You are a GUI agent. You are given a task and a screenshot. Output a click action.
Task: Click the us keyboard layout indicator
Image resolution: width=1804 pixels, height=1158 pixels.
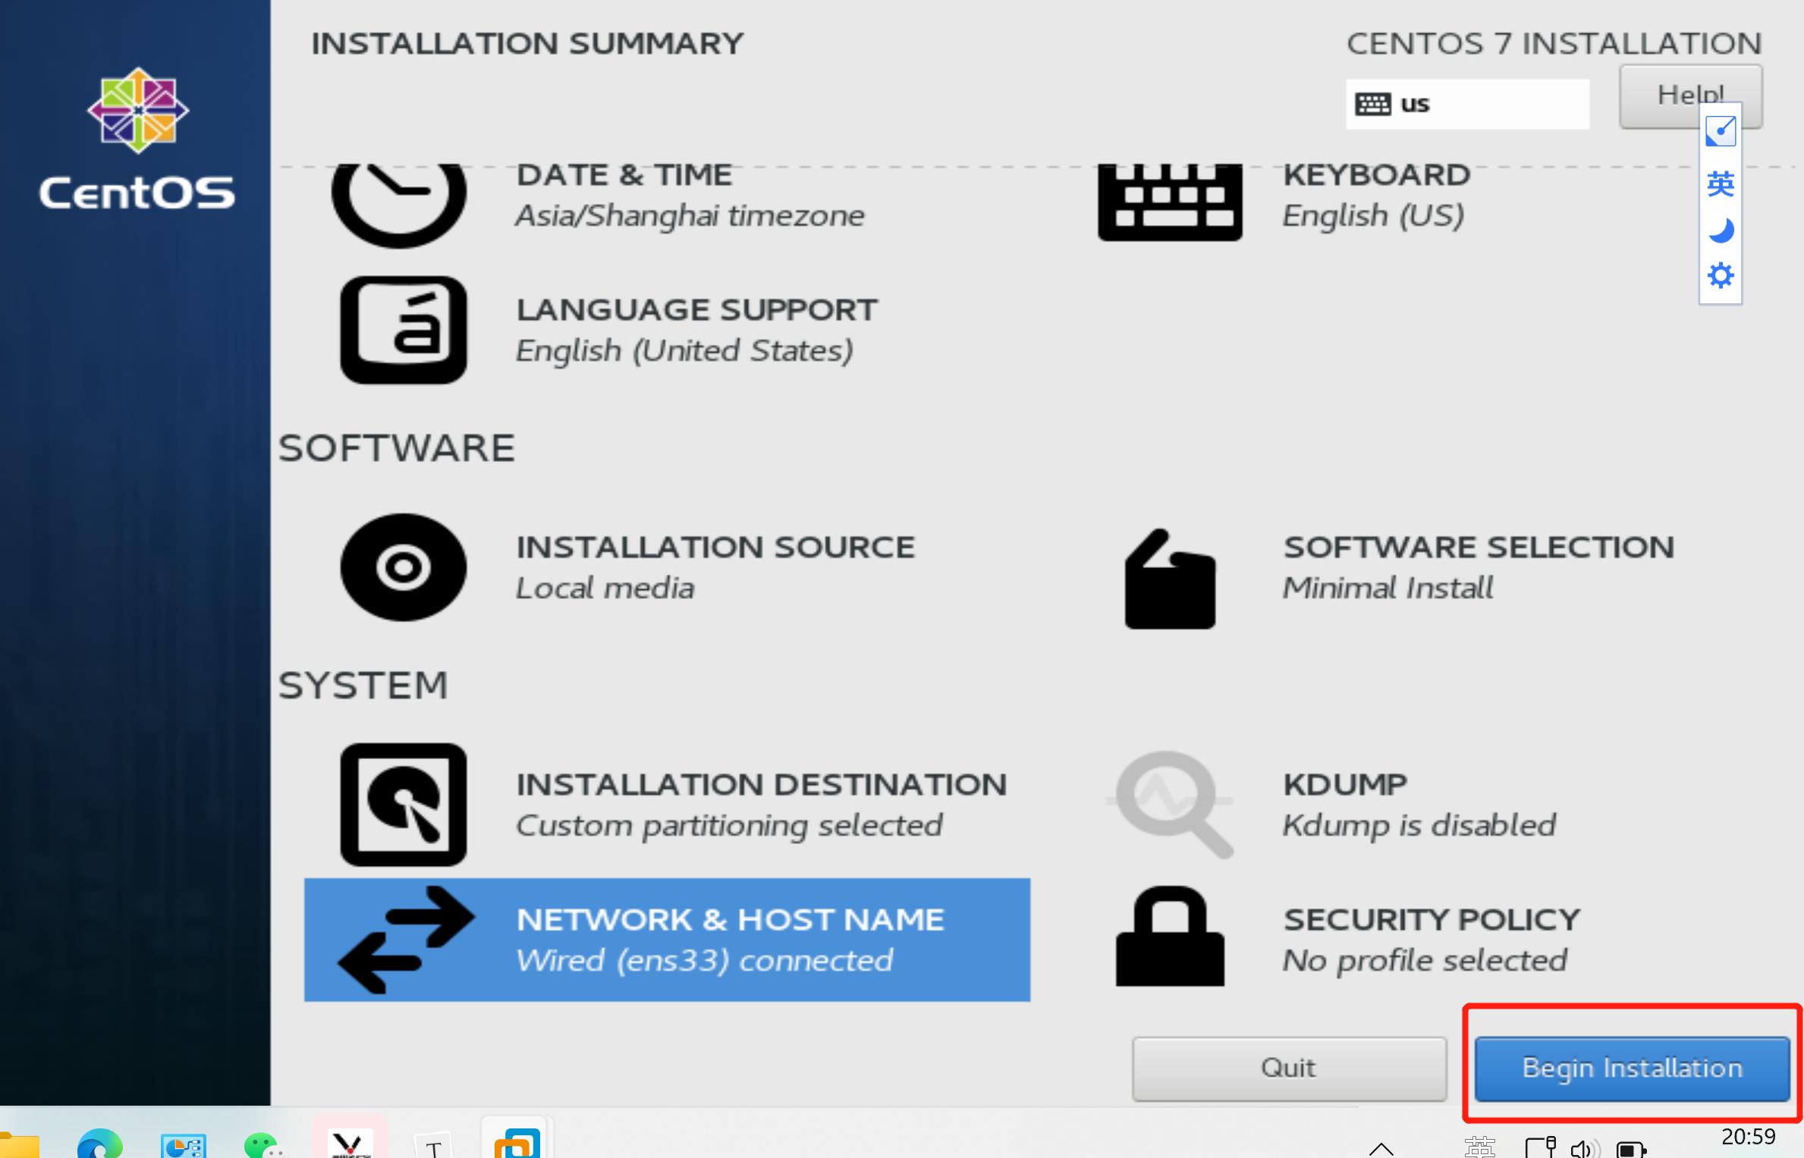(x=1467, y=104)
